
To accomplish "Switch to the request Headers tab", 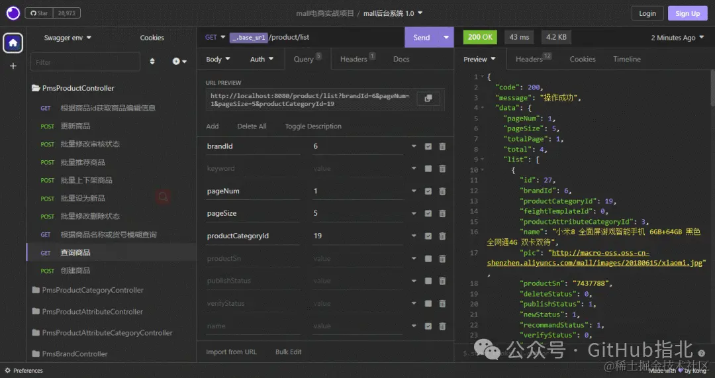I will click(x=358, y=60).
